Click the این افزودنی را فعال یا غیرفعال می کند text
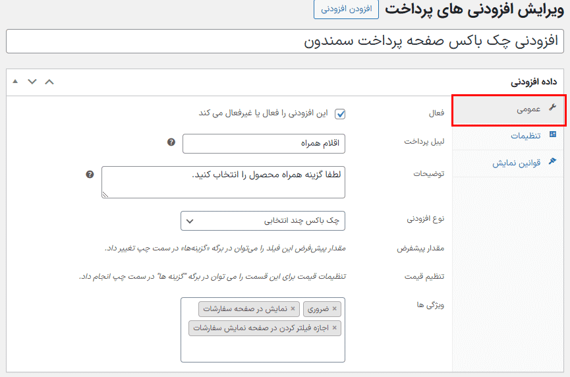570x377 pixels. 263,113
